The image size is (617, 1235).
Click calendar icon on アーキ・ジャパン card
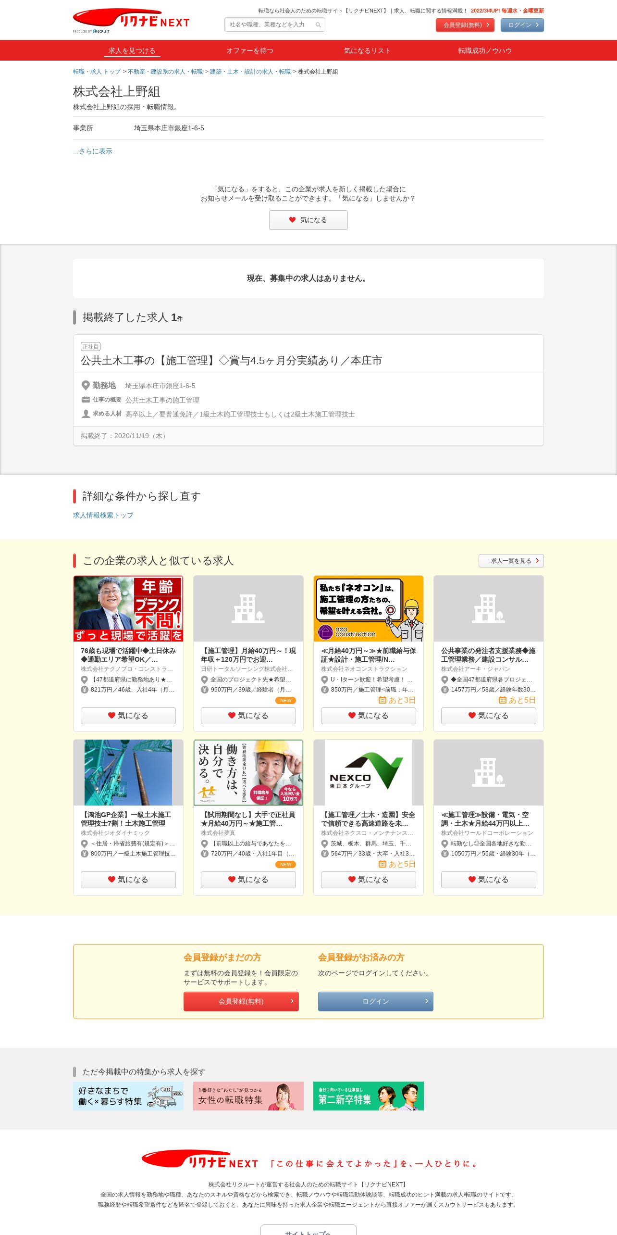coord(503,700)
